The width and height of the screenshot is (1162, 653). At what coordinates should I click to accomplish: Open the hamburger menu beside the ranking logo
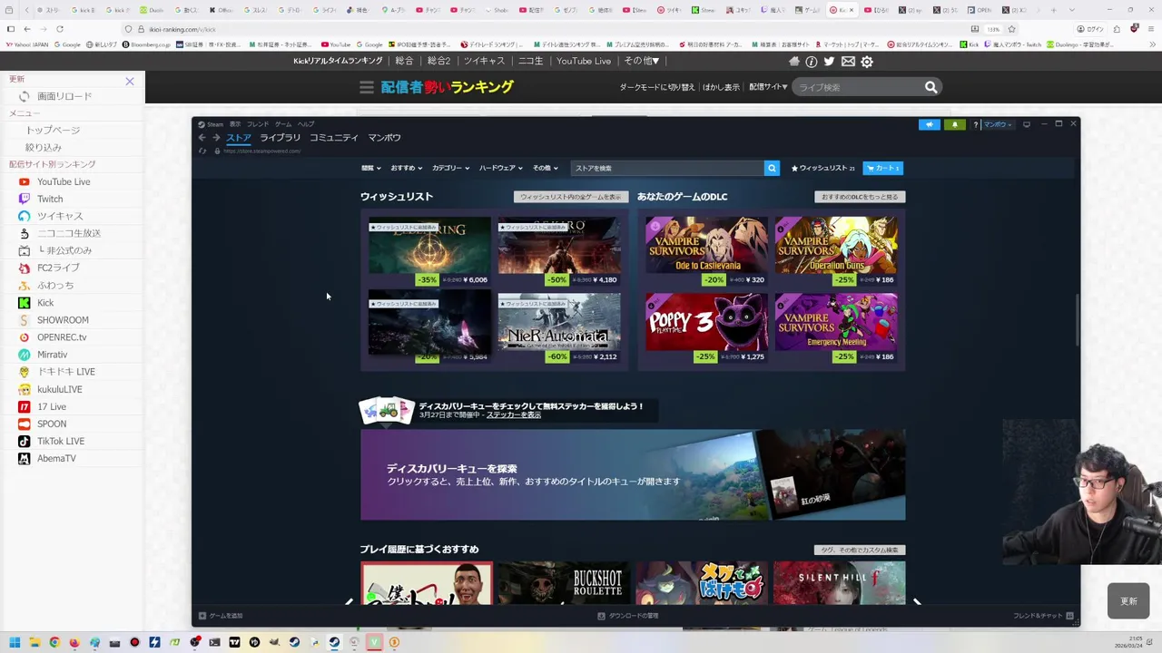pos(367,87)
